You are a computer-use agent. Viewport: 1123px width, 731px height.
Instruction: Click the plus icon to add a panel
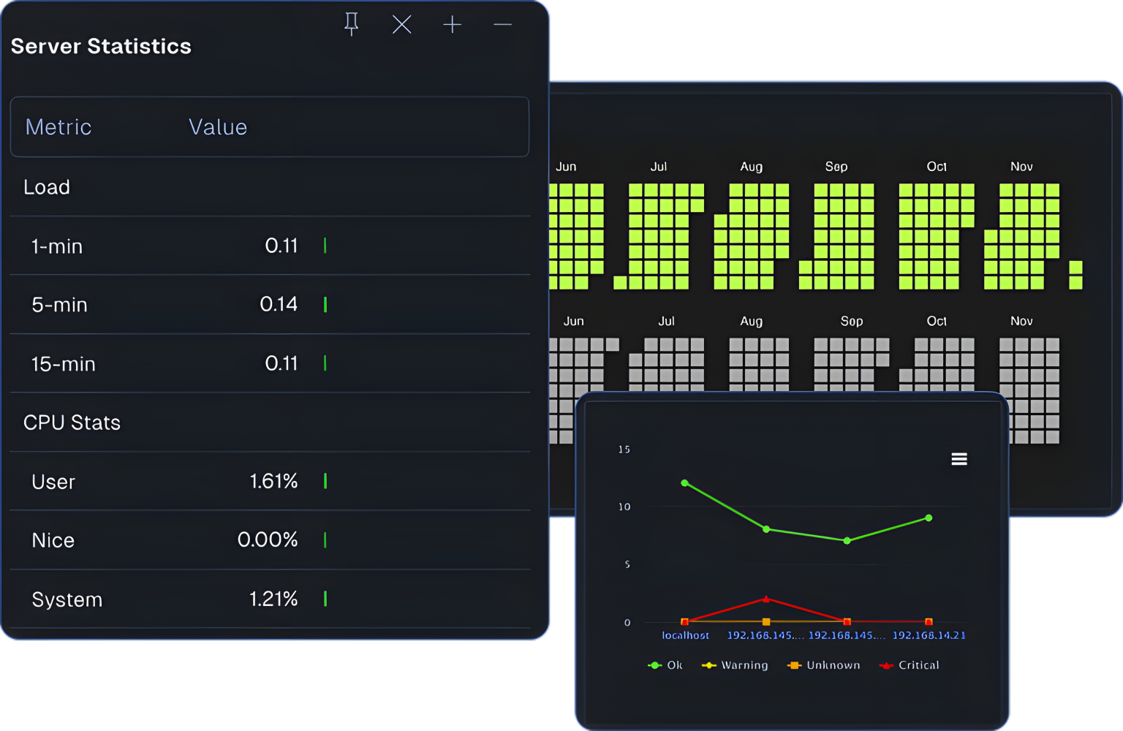453,24
